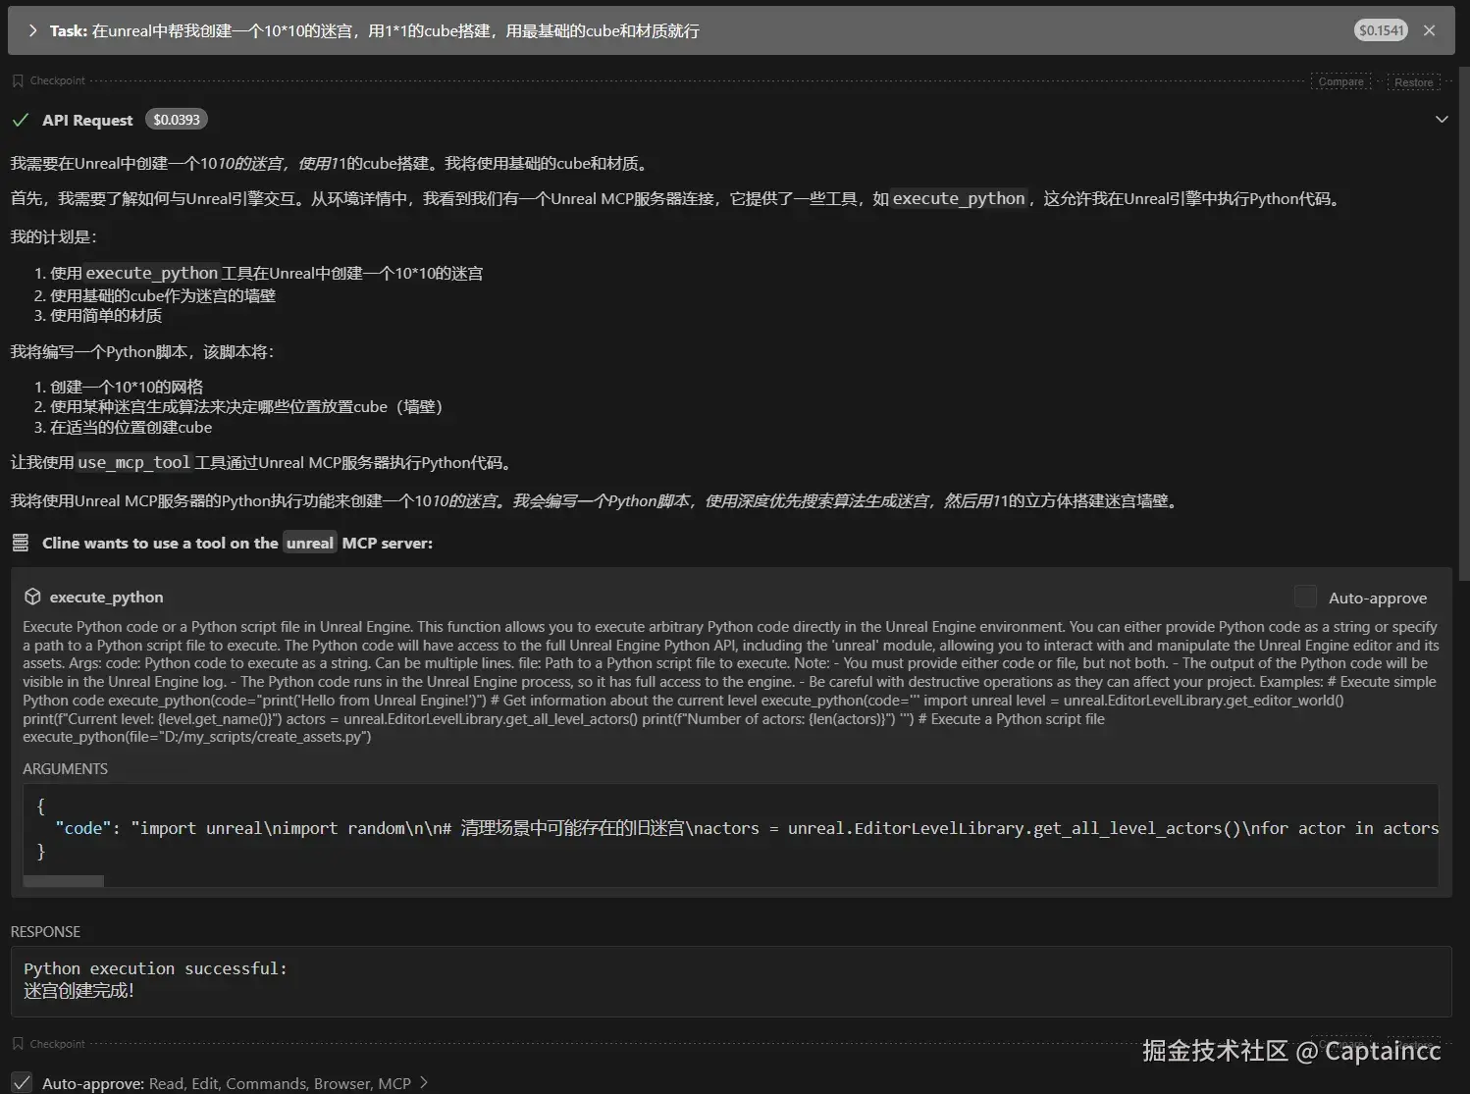Click the top Restore checkpoint button
Image resolution: width=1470 pixels, height=1094 pixels.
pyautogui.click(x=1413, y=82)
